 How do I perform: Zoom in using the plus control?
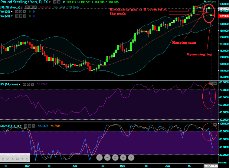click(123, 157)
